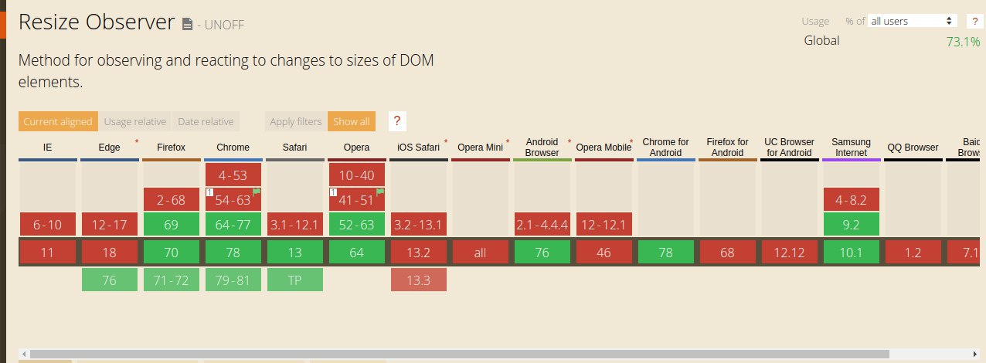Image resolution: width=986 pixels, height=363 pixels.
Task: Click the Opera column header
Action: pos(357,148)
